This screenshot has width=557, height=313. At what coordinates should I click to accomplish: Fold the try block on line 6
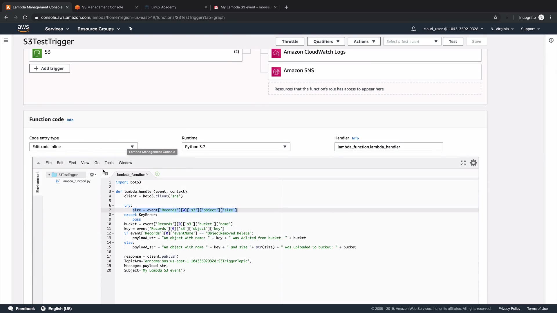[113, 205]
